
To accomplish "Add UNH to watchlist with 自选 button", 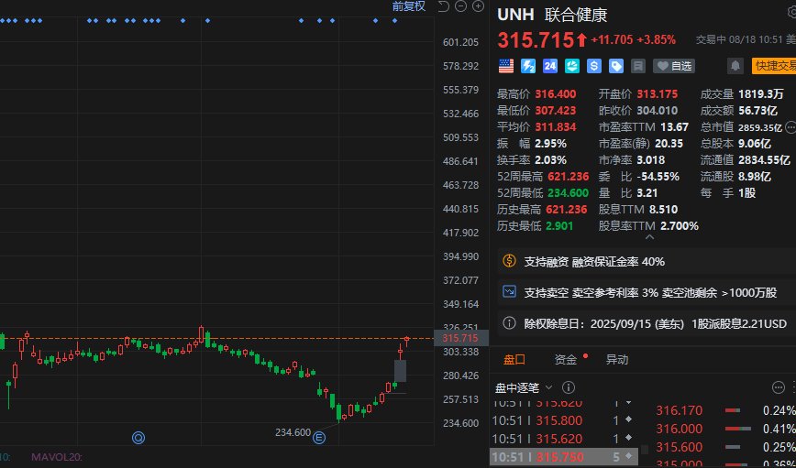I will [x=674, y=66].
